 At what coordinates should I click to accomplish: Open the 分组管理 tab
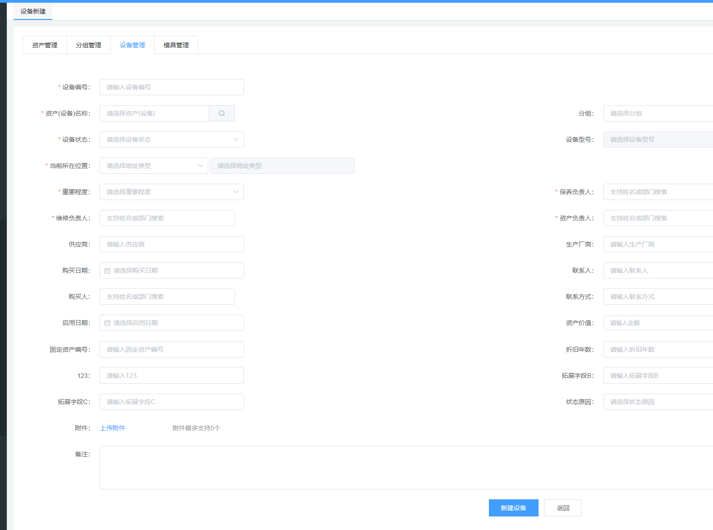coord(89,45)
